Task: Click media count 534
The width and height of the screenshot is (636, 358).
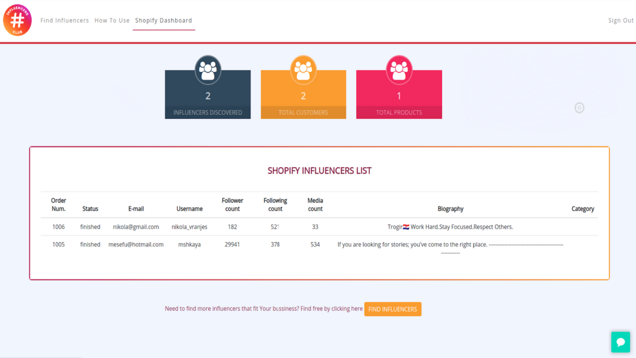Action: [x=315, y=245]
